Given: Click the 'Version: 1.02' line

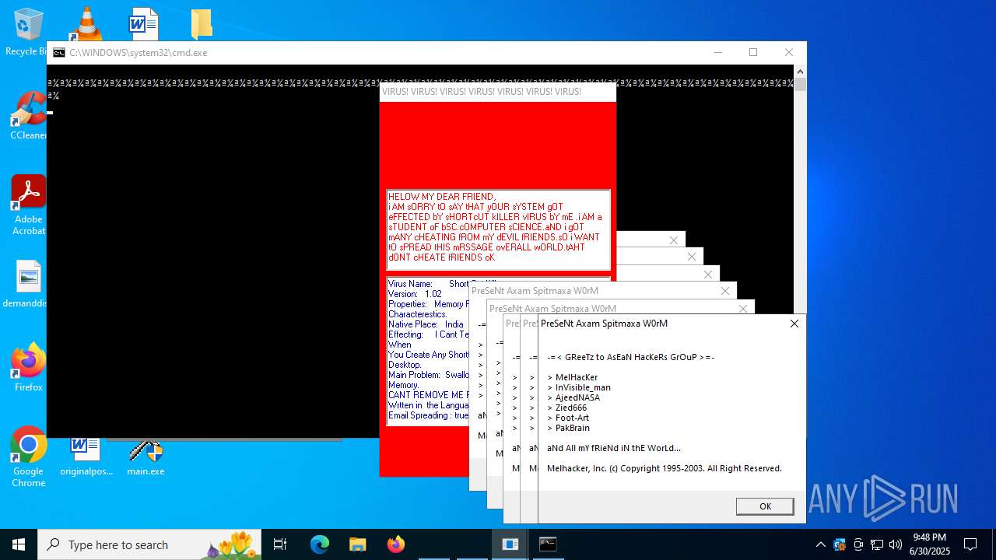Looking at the screenshot, I should point(415,294).
